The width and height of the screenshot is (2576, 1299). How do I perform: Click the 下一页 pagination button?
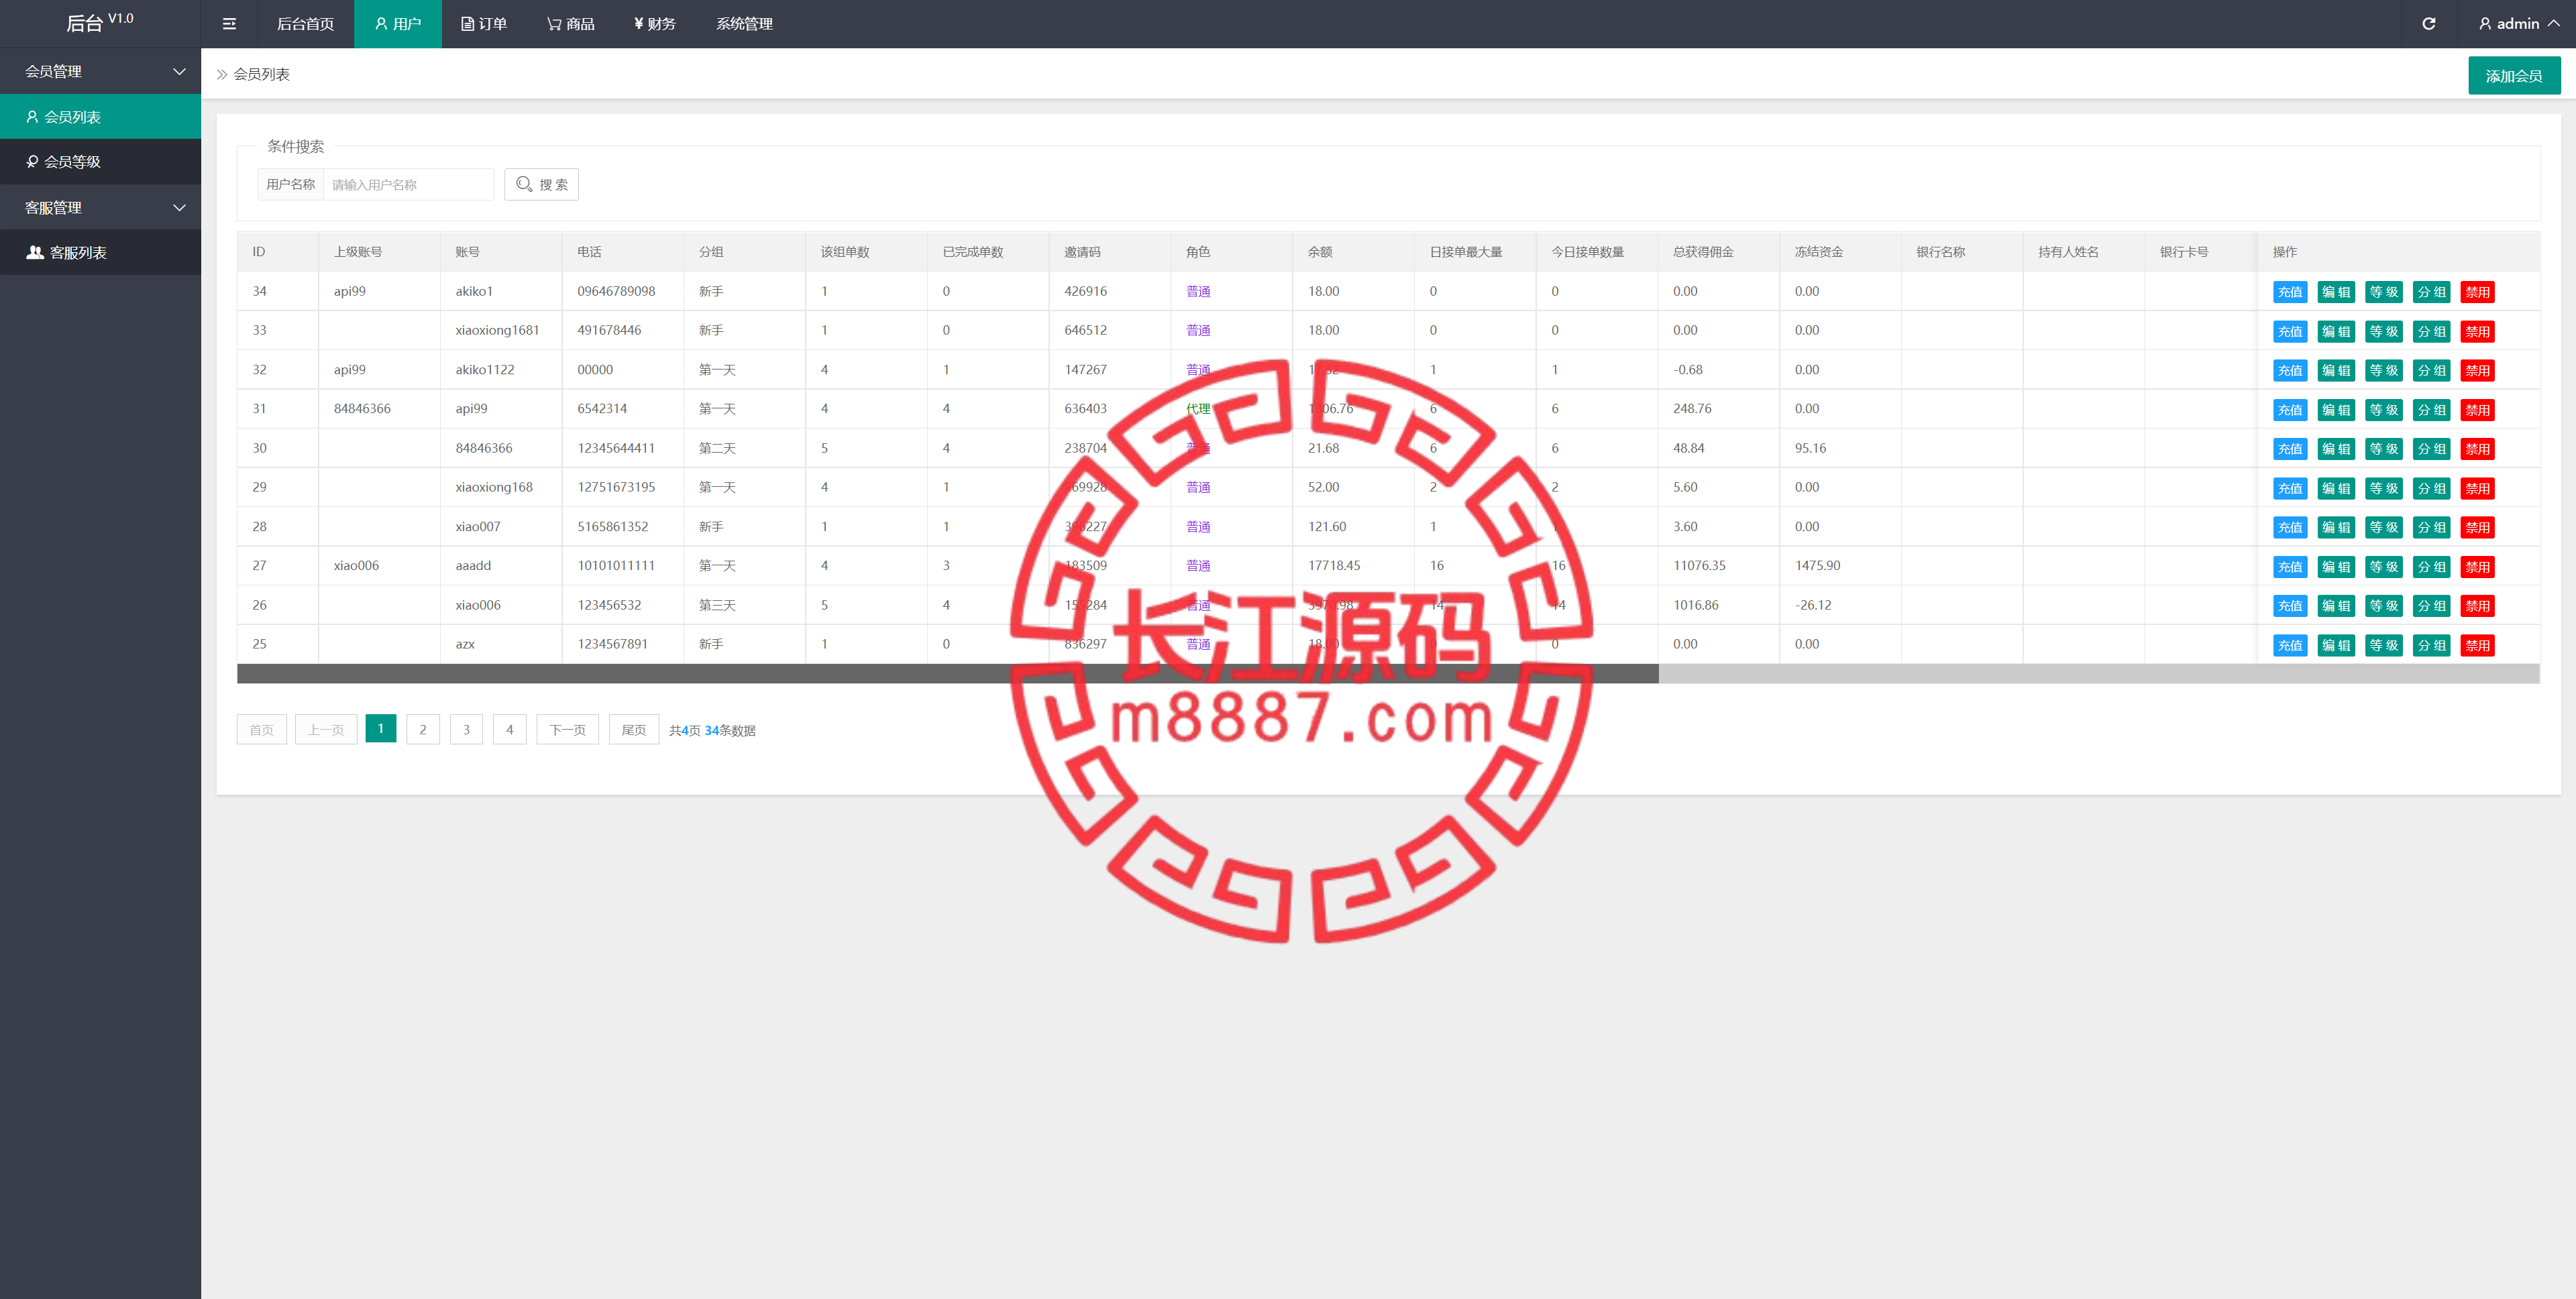[568, 730]
